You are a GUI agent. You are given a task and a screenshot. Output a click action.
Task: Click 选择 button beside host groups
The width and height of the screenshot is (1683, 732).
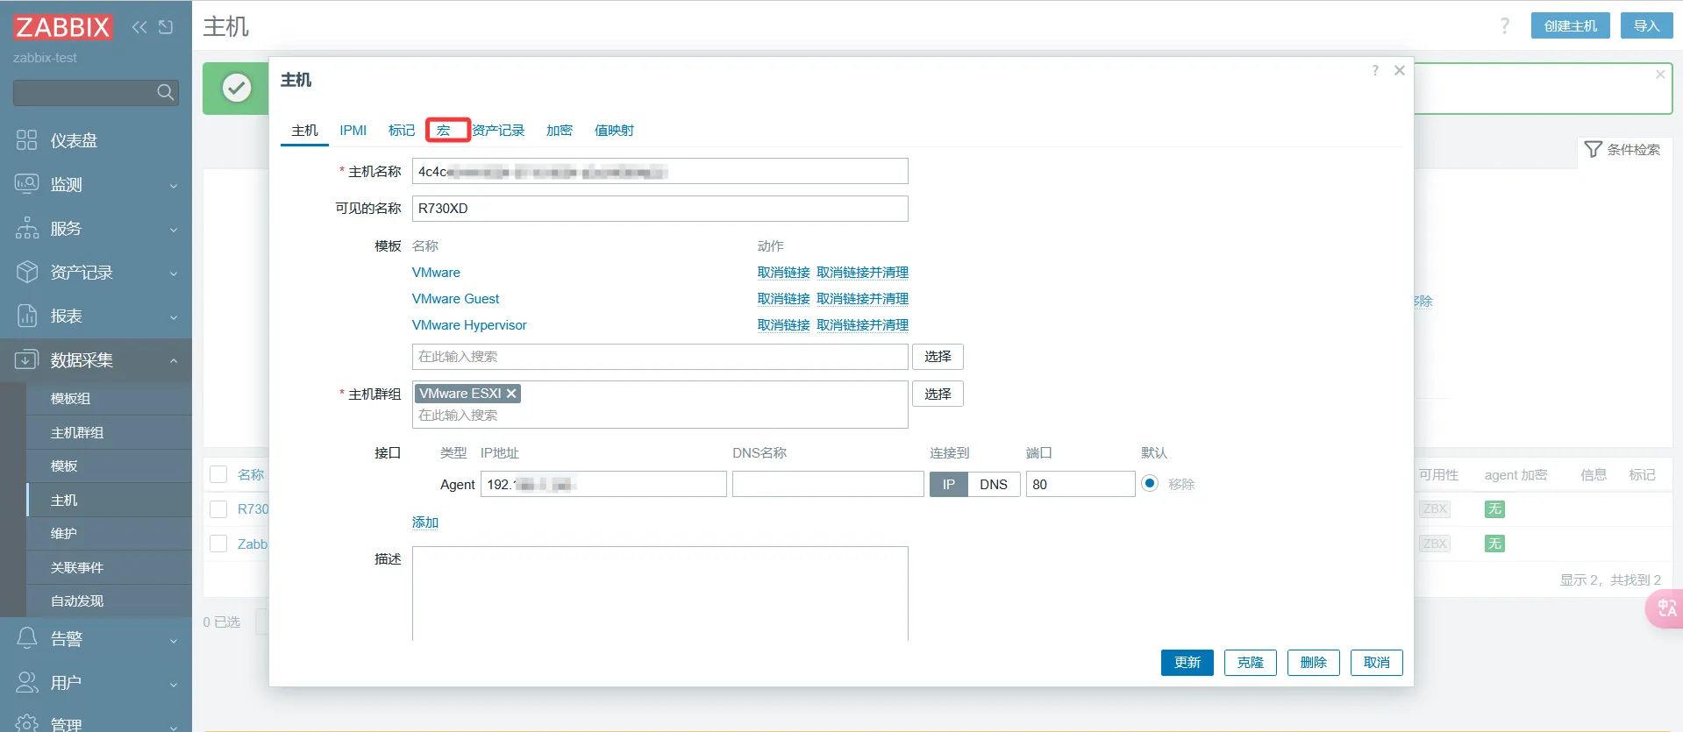coord(938,394)
